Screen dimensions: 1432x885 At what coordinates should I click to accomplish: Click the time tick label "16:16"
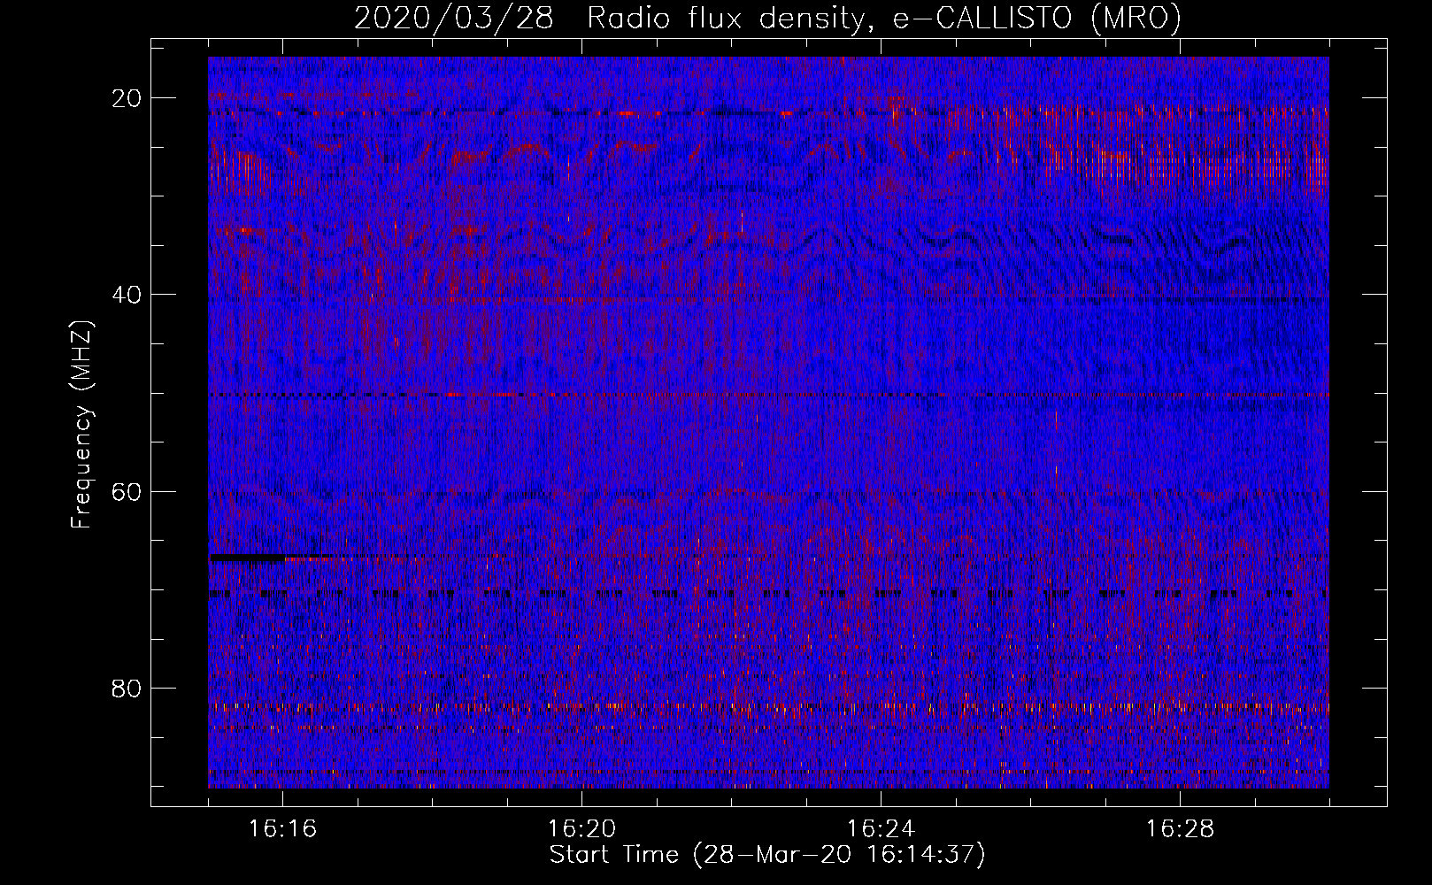(282, 829)
